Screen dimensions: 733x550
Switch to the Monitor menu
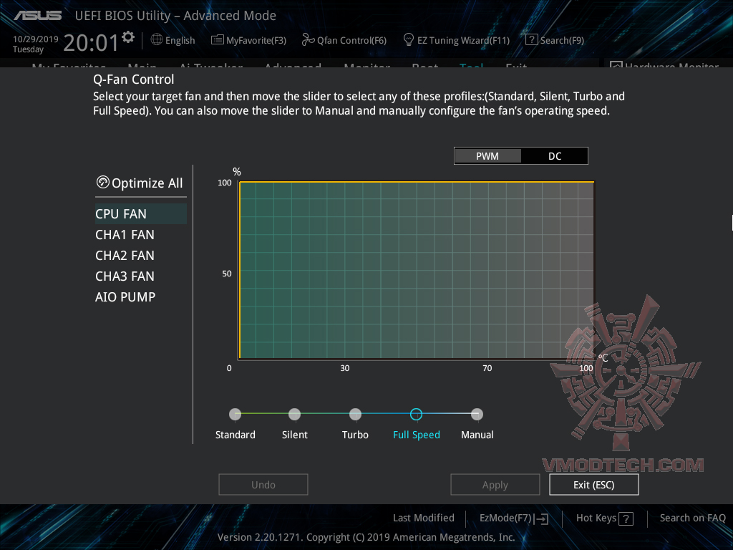pyautogui.click(x=366, y=68)
